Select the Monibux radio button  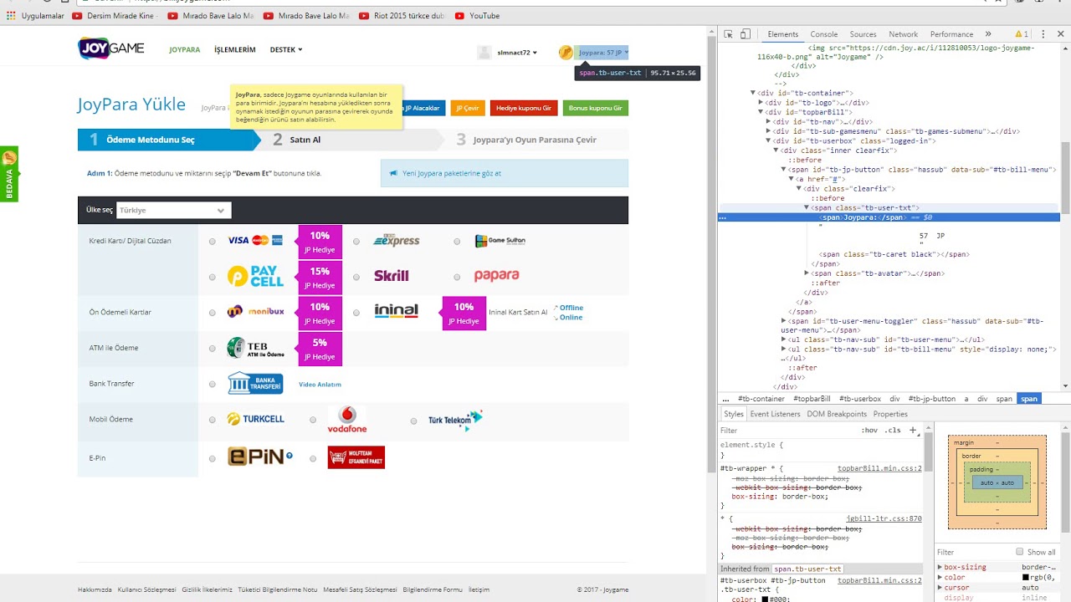213,313
